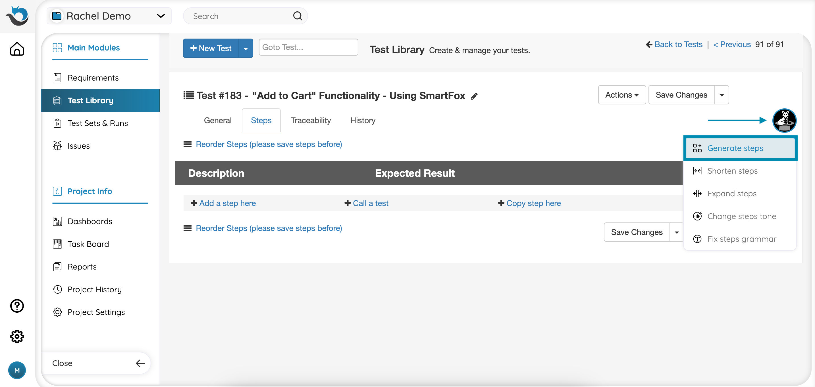Select Fix steps grammar option

(741, 239)
